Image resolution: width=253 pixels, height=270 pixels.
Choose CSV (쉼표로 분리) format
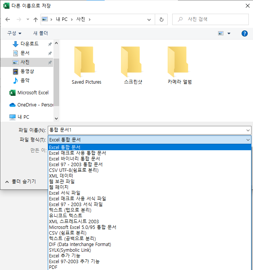coord(149,233)
